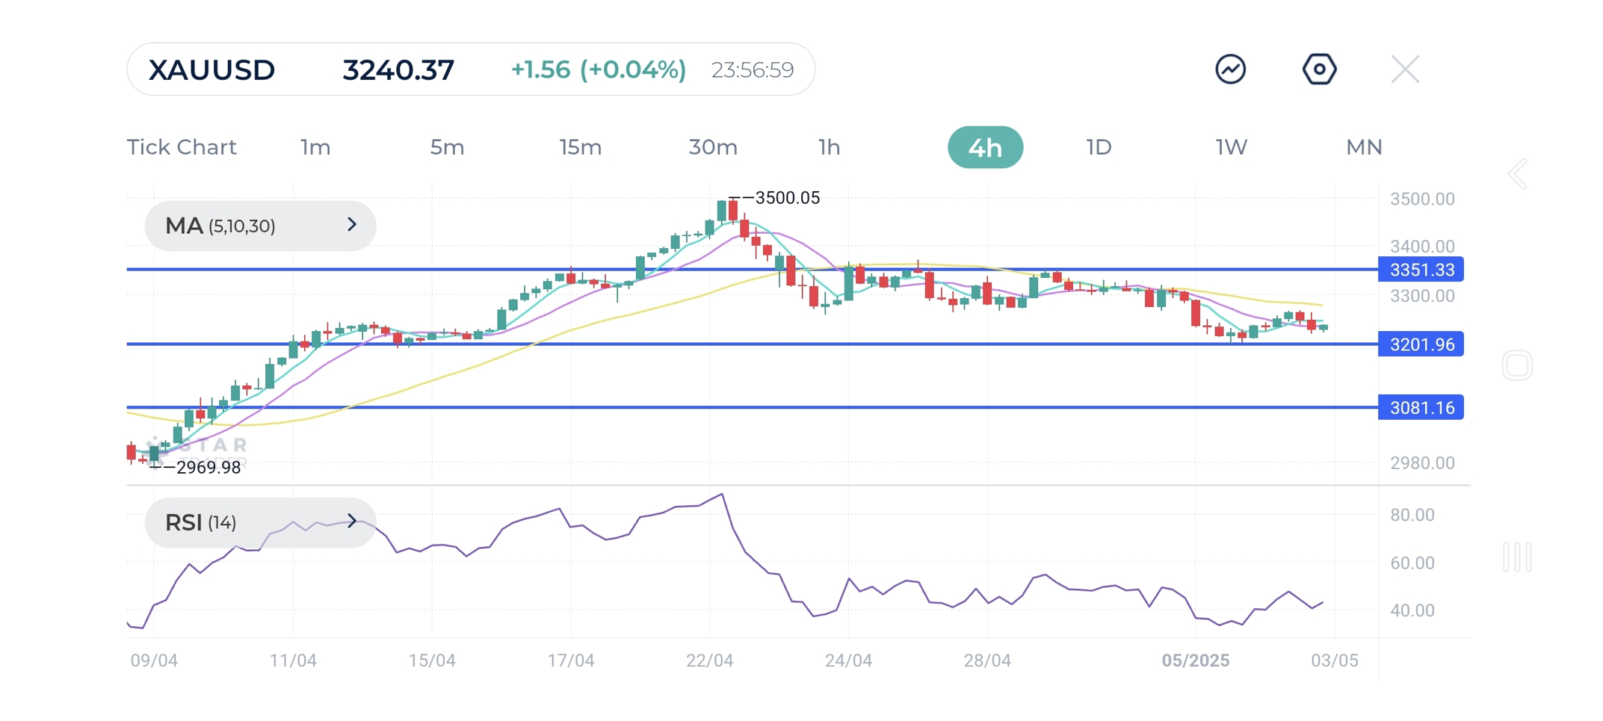
Task: Click the 3351.33 price level label
Action: 1421,270
